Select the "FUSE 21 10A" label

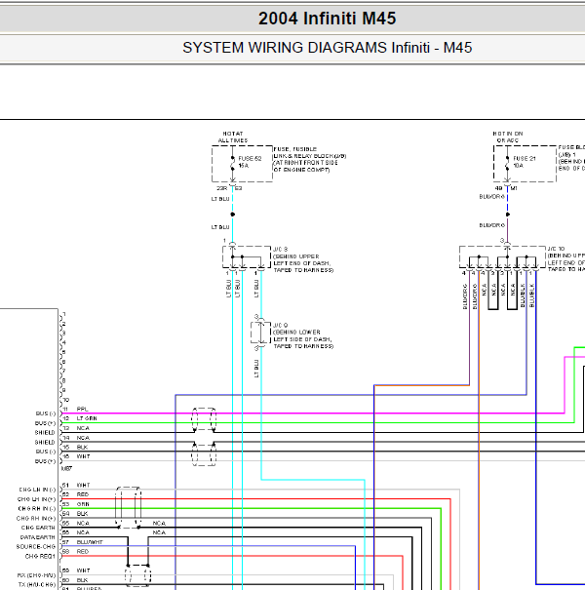click(x=524, y=162)
